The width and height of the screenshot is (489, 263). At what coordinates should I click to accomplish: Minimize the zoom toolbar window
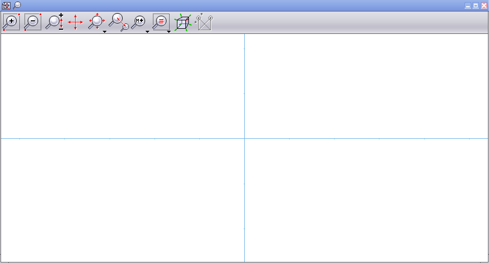pyautogui.click(x=468, y=5)
